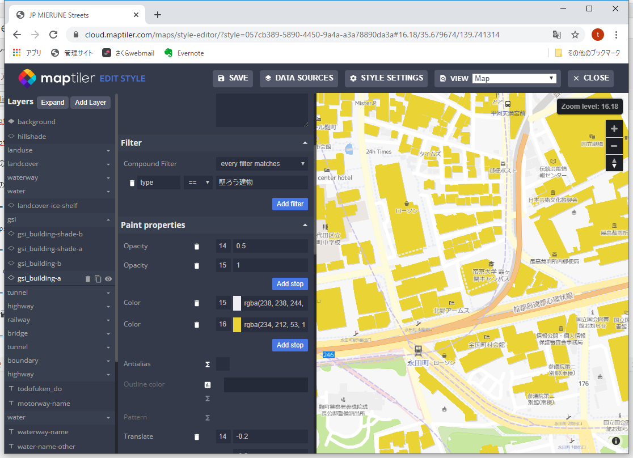Delete the type filter row
This screenshot has height=458, width=633.
pyautogui.click(x=132, y=183)
